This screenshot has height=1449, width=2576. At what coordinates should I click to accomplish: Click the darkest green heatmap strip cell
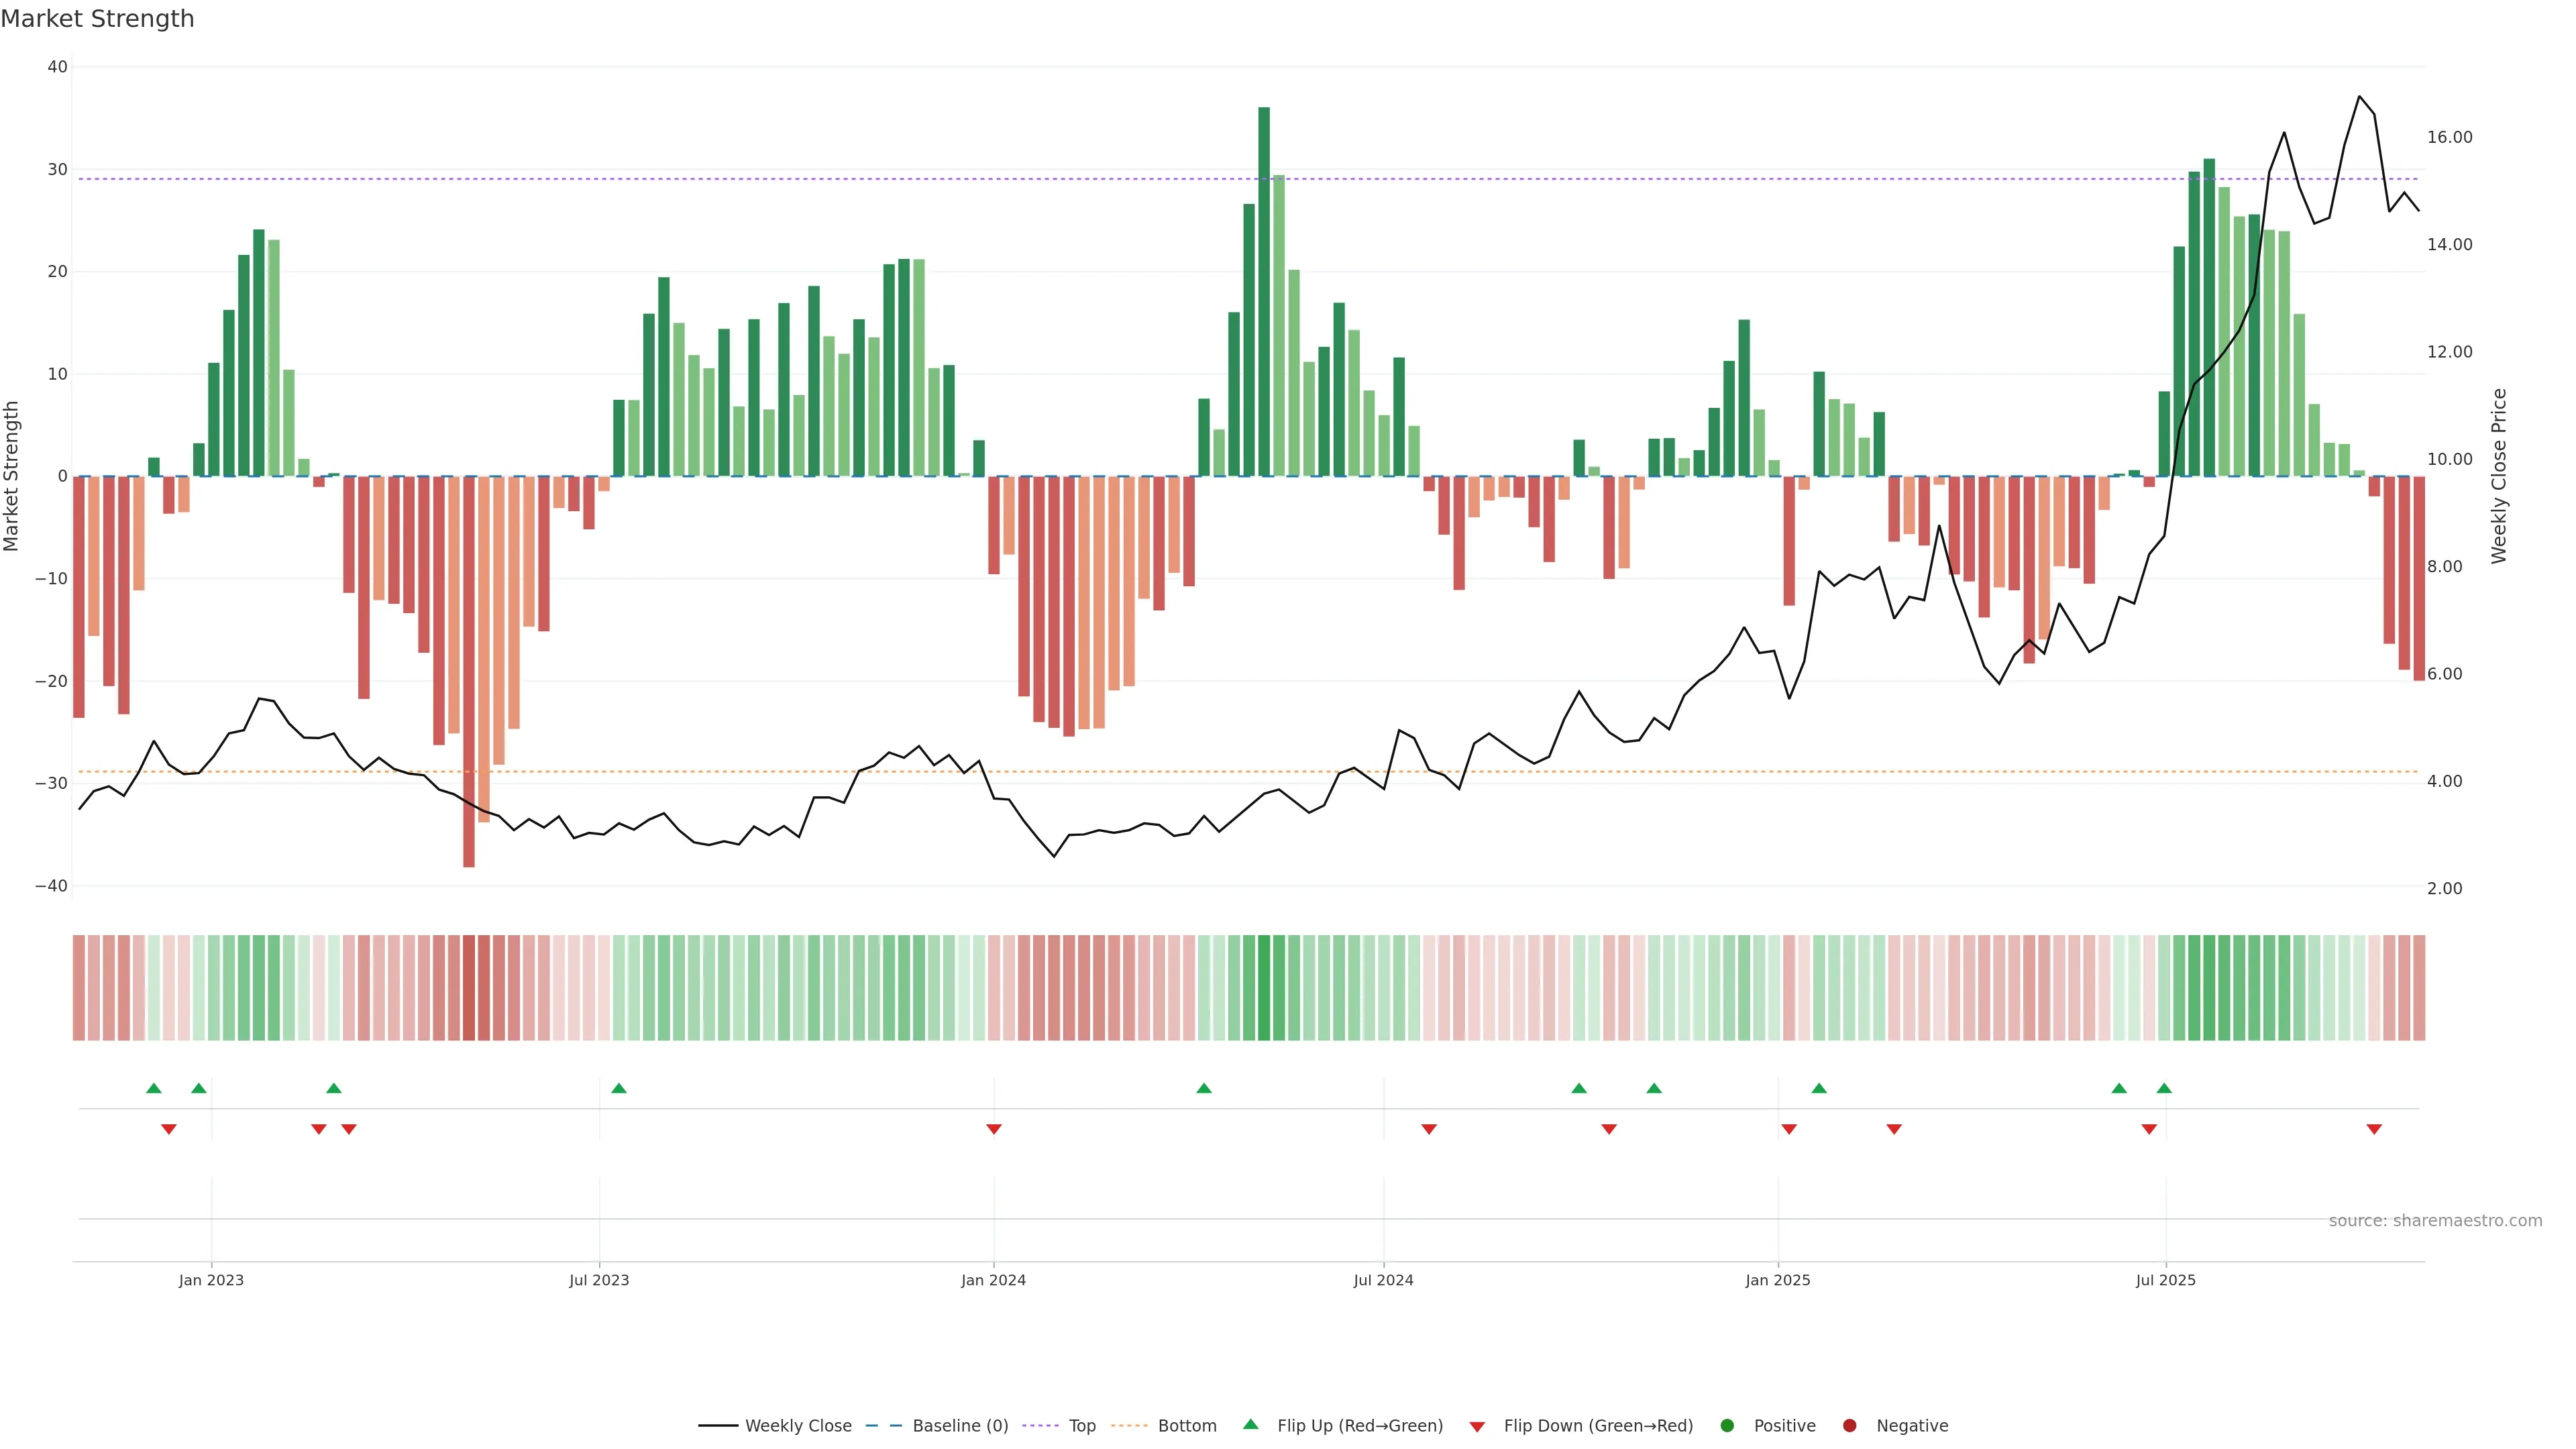pos(1264,987)
